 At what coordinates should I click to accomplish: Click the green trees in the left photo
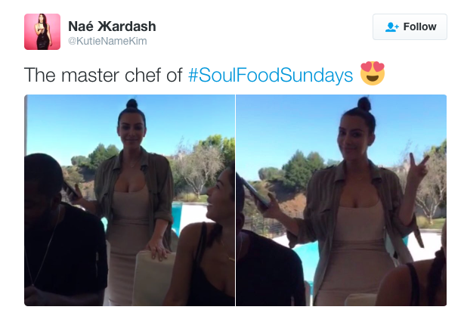coord(97,157)
